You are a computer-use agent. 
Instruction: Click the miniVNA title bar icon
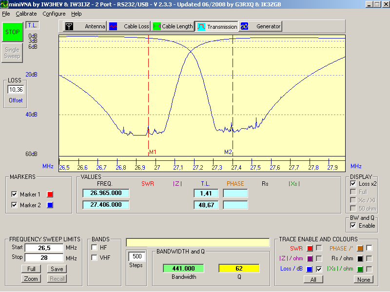pyautogui.click(x=4, y=4)
